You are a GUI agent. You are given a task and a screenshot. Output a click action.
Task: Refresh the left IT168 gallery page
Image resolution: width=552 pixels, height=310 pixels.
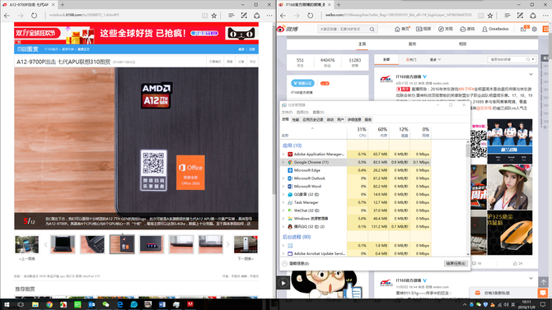click(x=34, y=16)
